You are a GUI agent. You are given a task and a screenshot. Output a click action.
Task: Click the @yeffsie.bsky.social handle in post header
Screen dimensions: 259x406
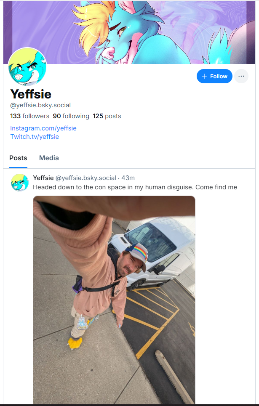[x=86, y=178]
